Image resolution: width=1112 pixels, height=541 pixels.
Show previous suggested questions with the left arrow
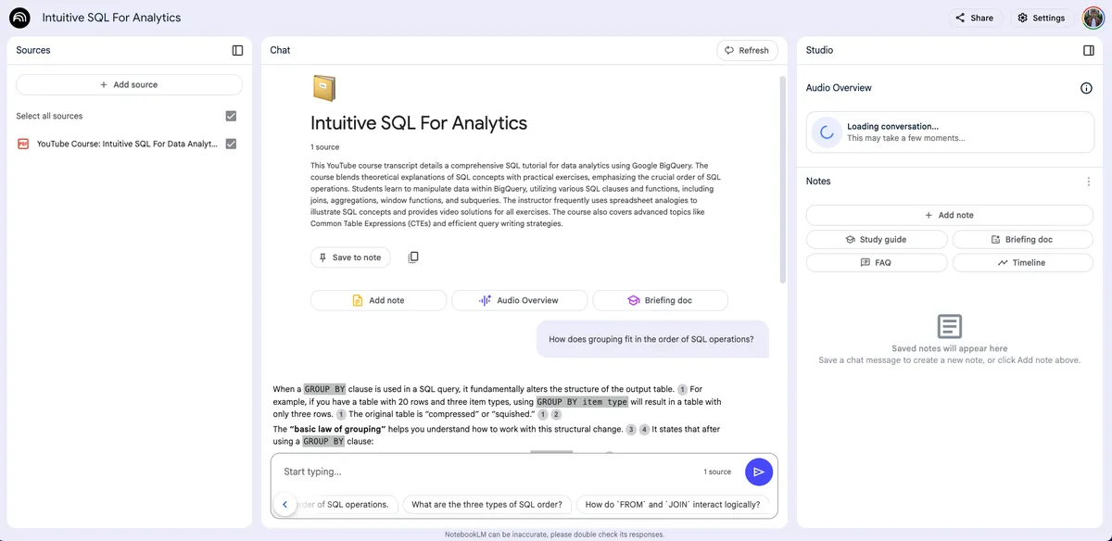click(284, 505)
